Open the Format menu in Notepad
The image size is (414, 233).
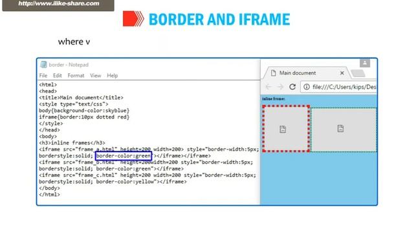tap(76, 76)
